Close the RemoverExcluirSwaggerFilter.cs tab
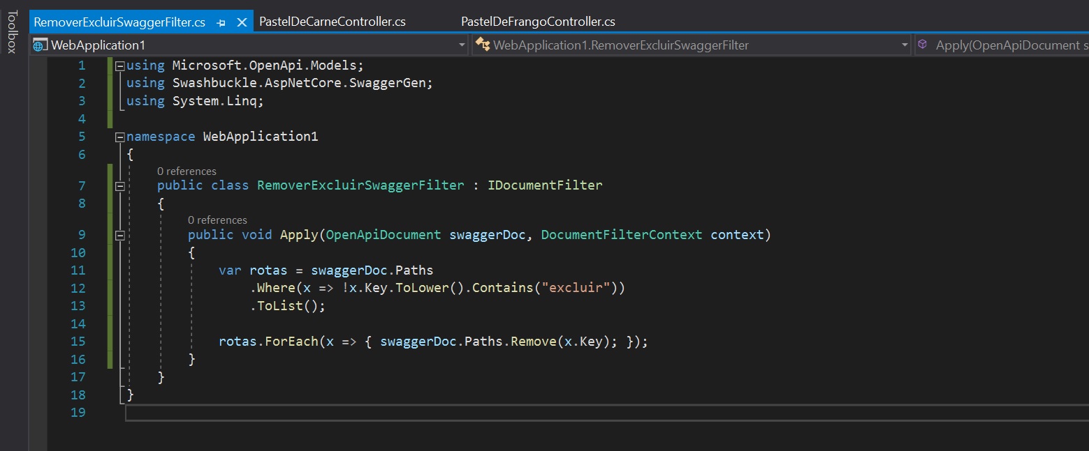 [242, 22]
